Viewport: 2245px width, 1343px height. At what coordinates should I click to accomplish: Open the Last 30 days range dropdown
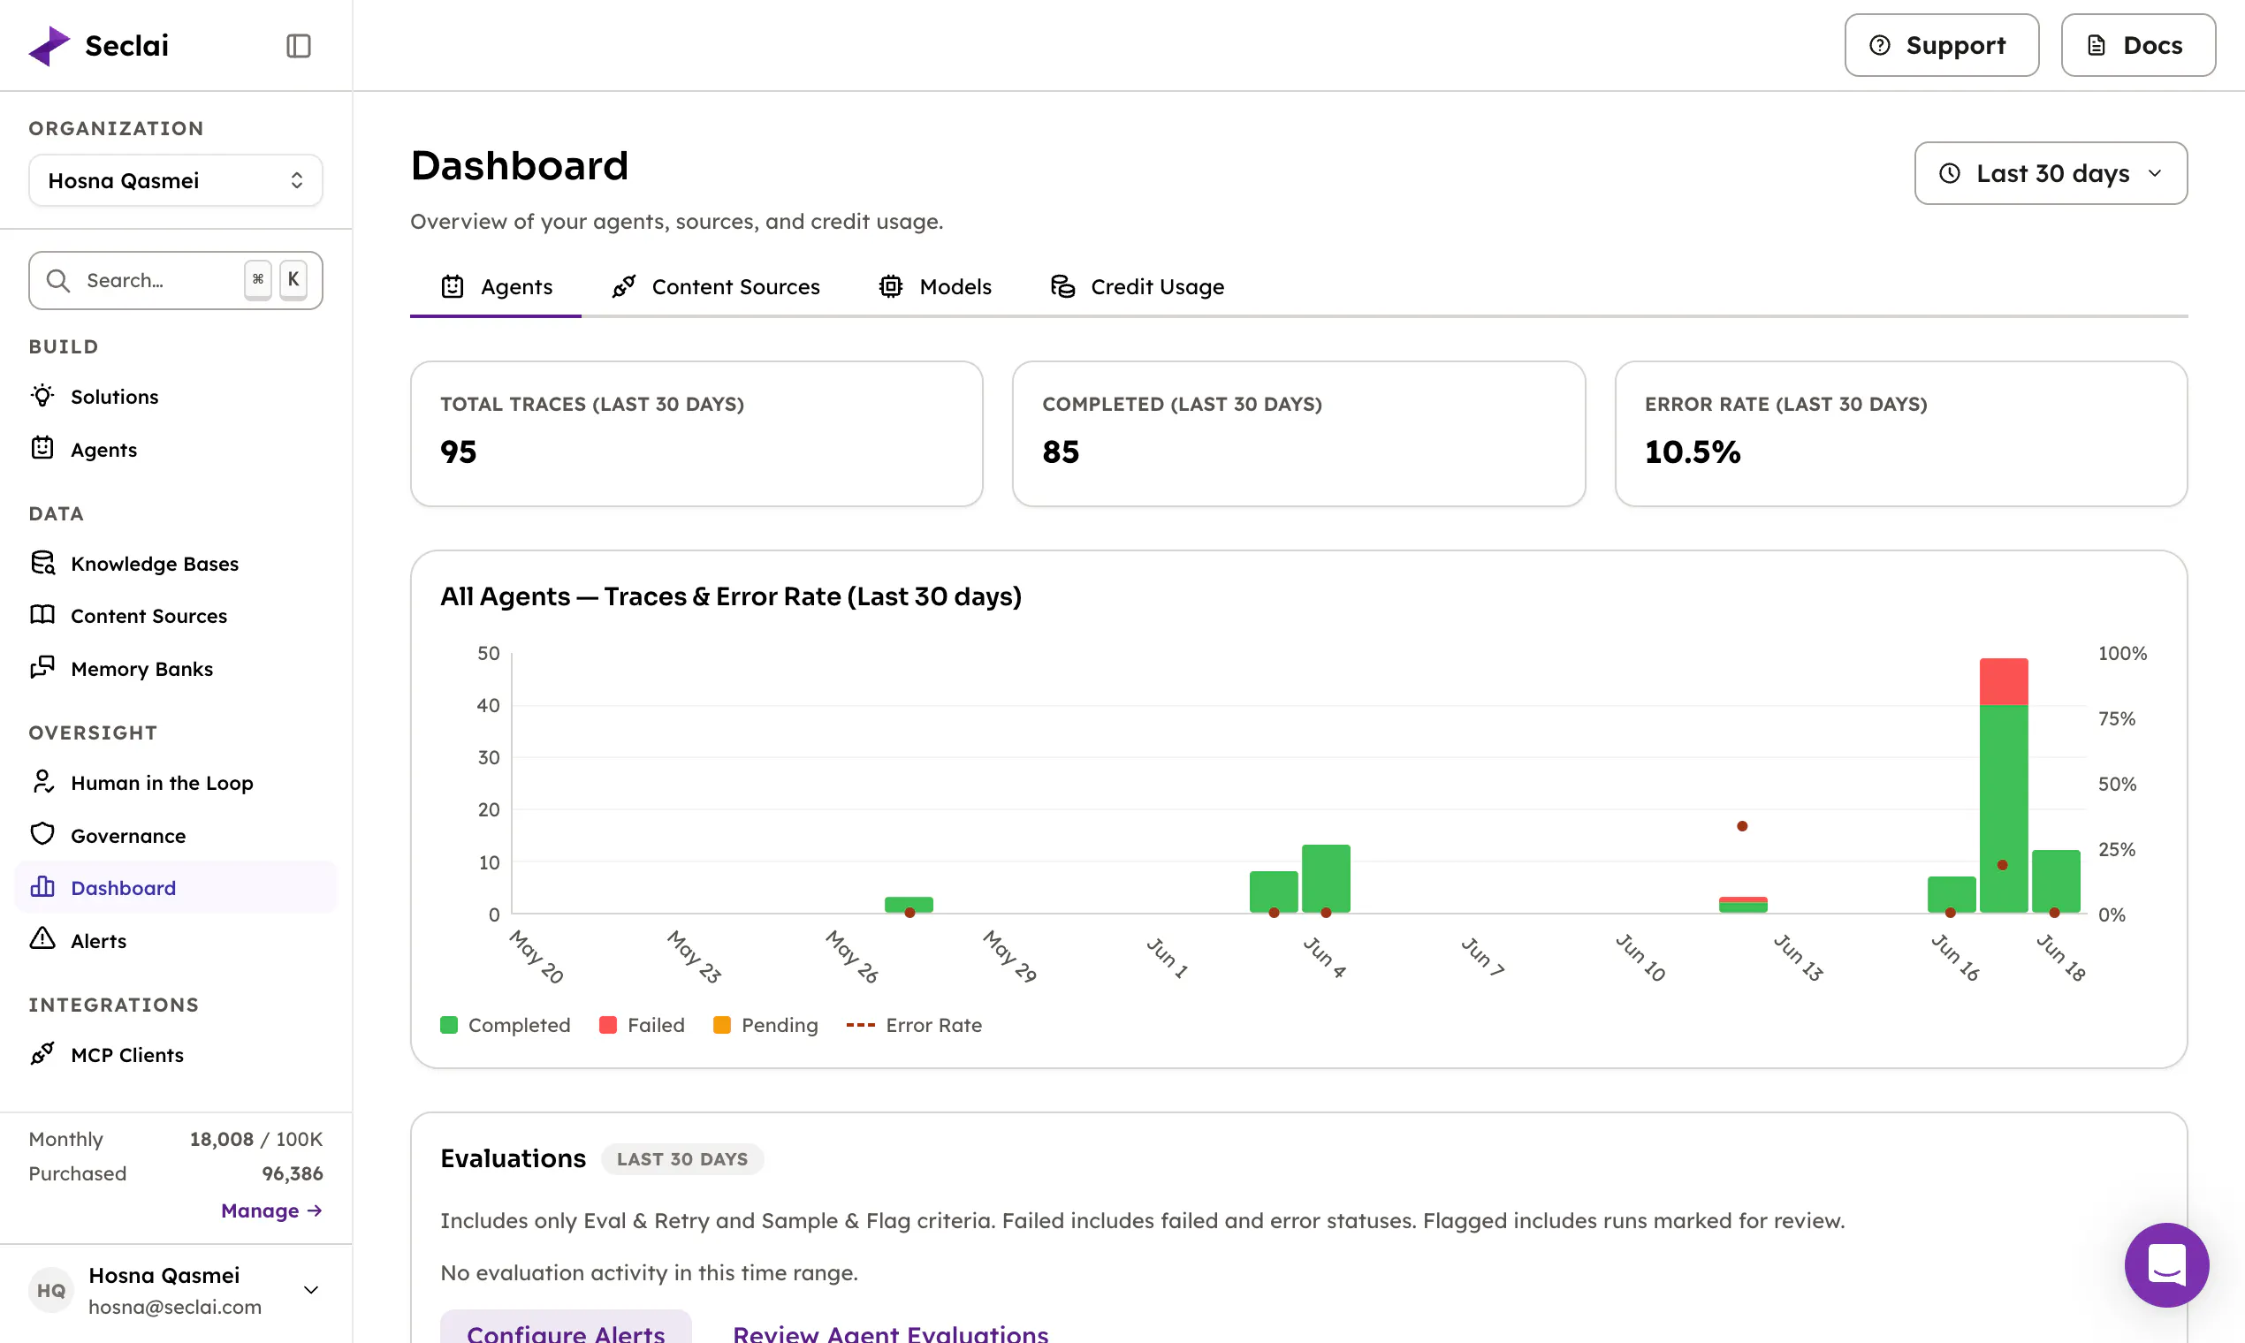point(2051,173)
